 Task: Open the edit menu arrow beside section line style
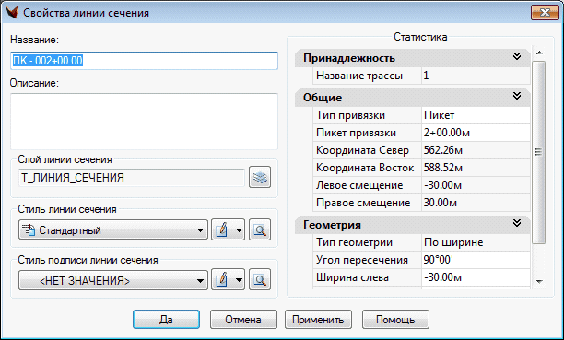point(240,229)
